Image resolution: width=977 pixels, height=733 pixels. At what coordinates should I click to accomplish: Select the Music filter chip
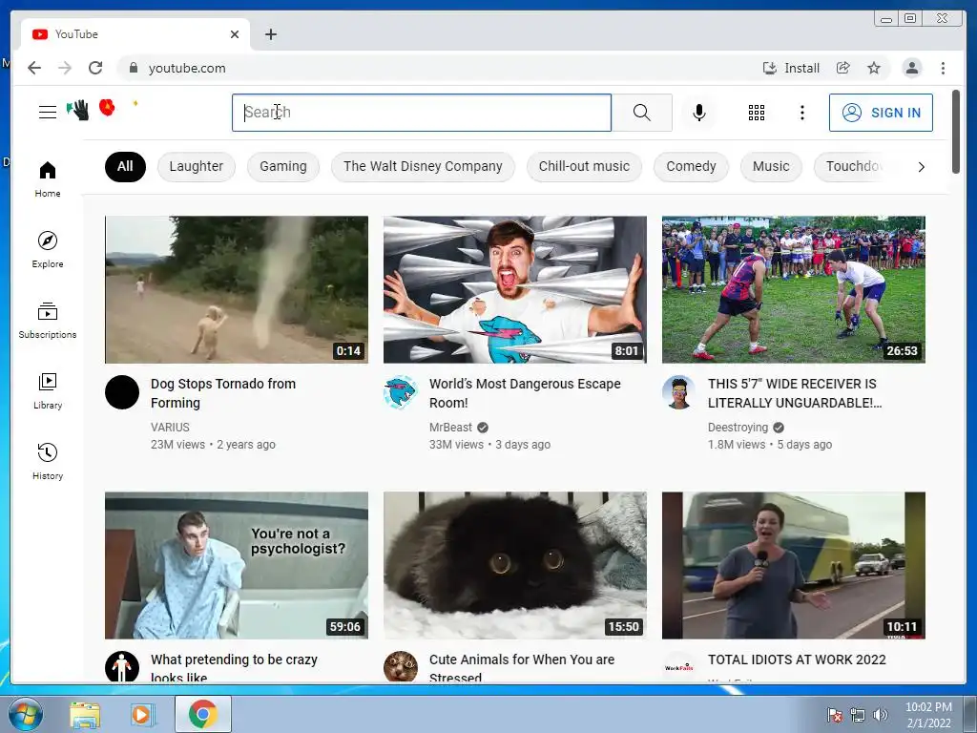point(771,166)
